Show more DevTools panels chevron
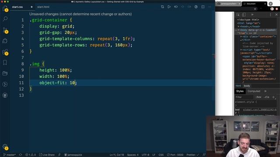 252,14
